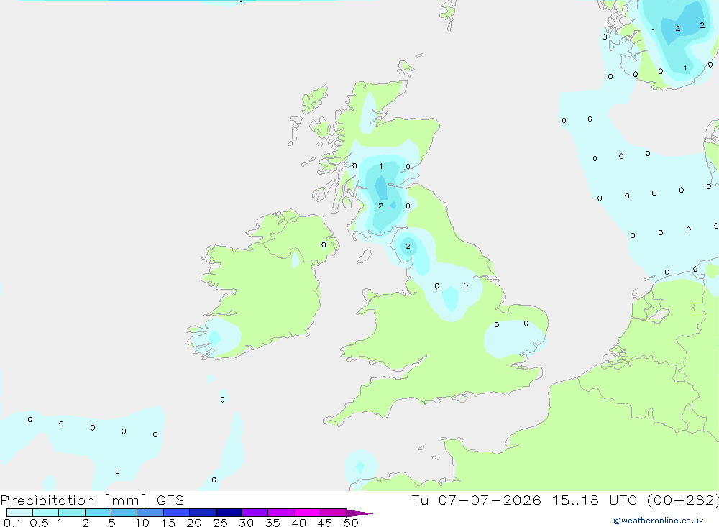This screenshot has height=527, width=719.
Task: Pick the 0.5–1 mm legend swatch
Action: point(45,513)
